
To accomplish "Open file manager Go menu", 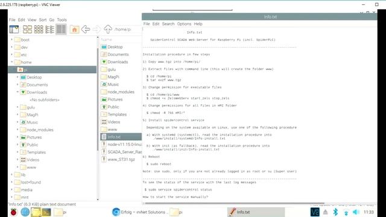I will pos(52,20).
